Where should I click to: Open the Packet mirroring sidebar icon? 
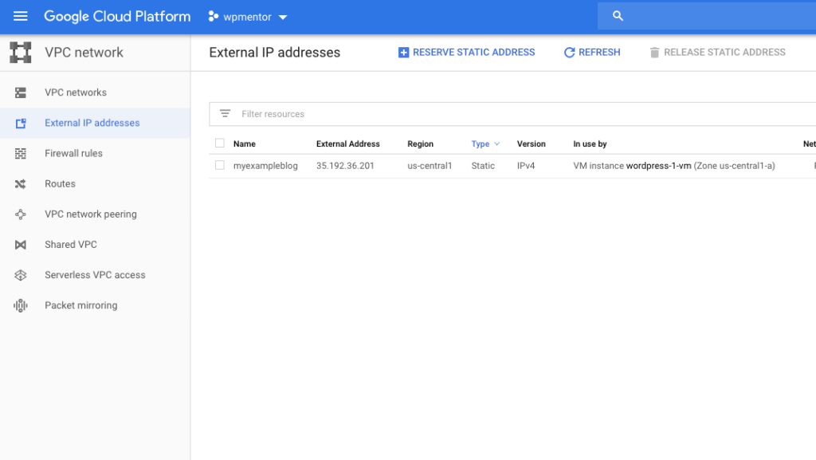click(20, 305)
